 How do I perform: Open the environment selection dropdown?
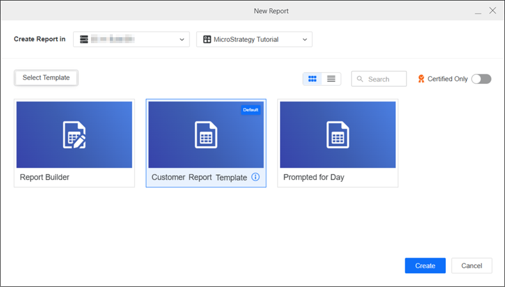pyautogui.click(x=181, y=40)
